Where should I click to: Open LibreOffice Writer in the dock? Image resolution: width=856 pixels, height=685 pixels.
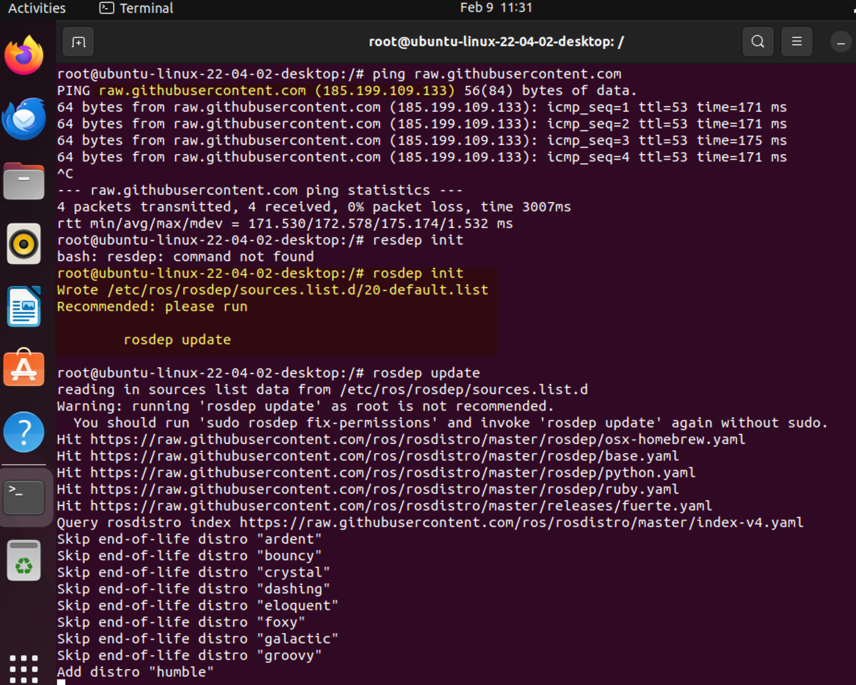point(24,307)
